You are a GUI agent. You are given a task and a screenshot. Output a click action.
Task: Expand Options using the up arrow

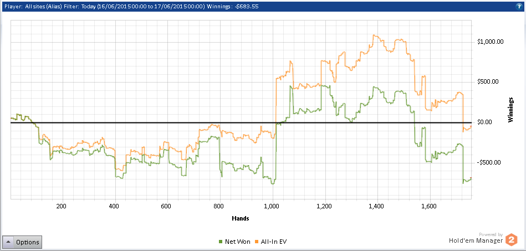pos(9,242)
